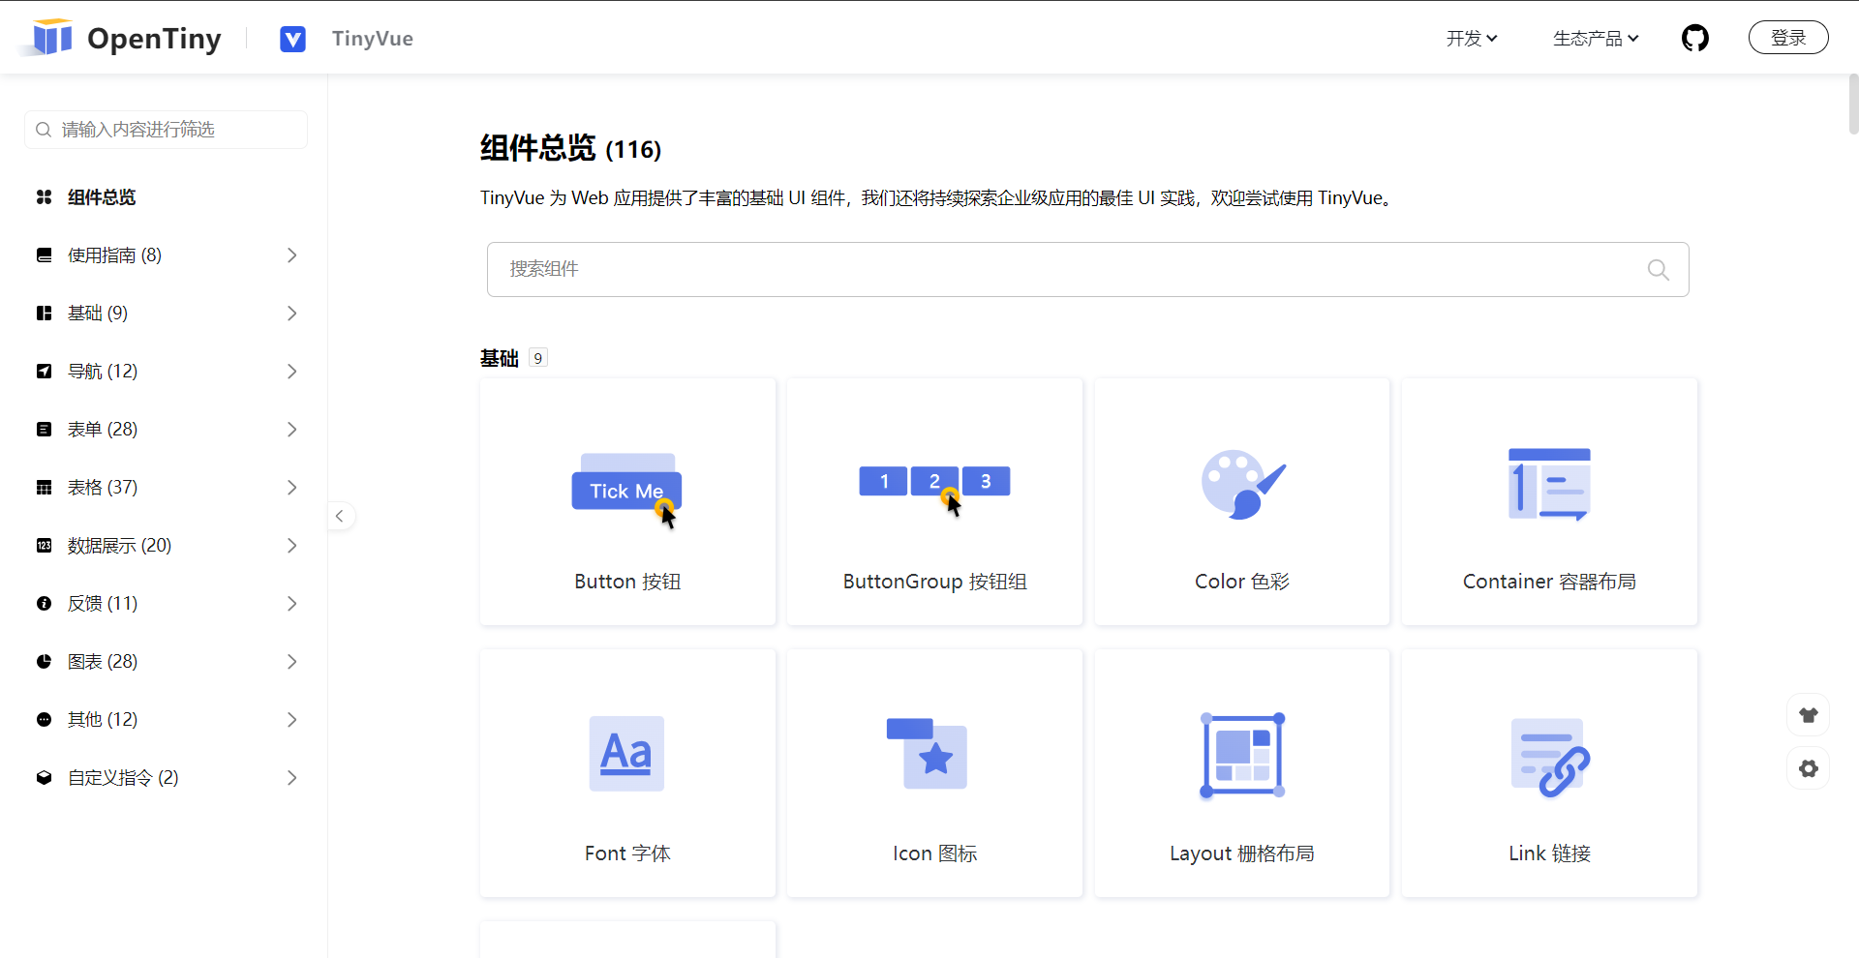This screenshot has height=958, width=1859.
Task: Collapse the sidebar with arrow toggle
Action: (x=340, y=516)
